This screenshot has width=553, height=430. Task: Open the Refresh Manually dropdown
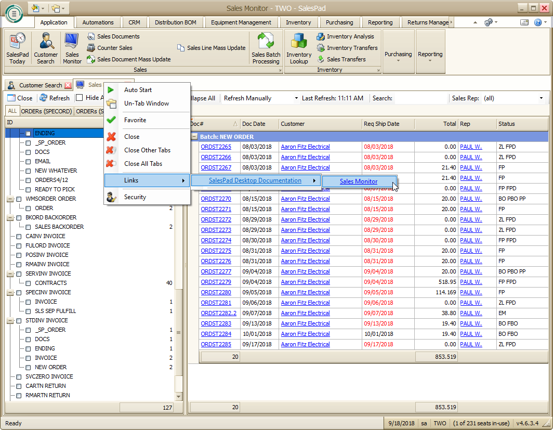pos(296,98)
